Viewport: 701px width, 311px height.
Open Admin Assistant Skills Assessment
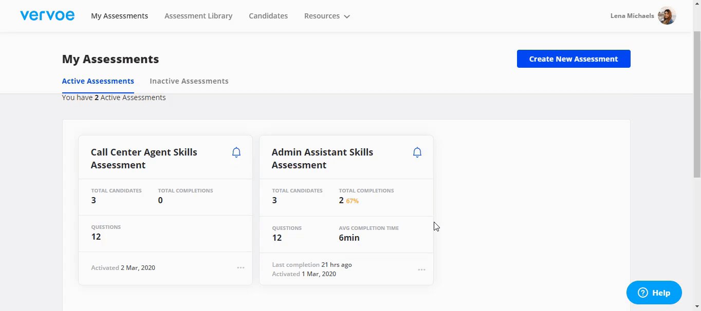coord(322,159)
